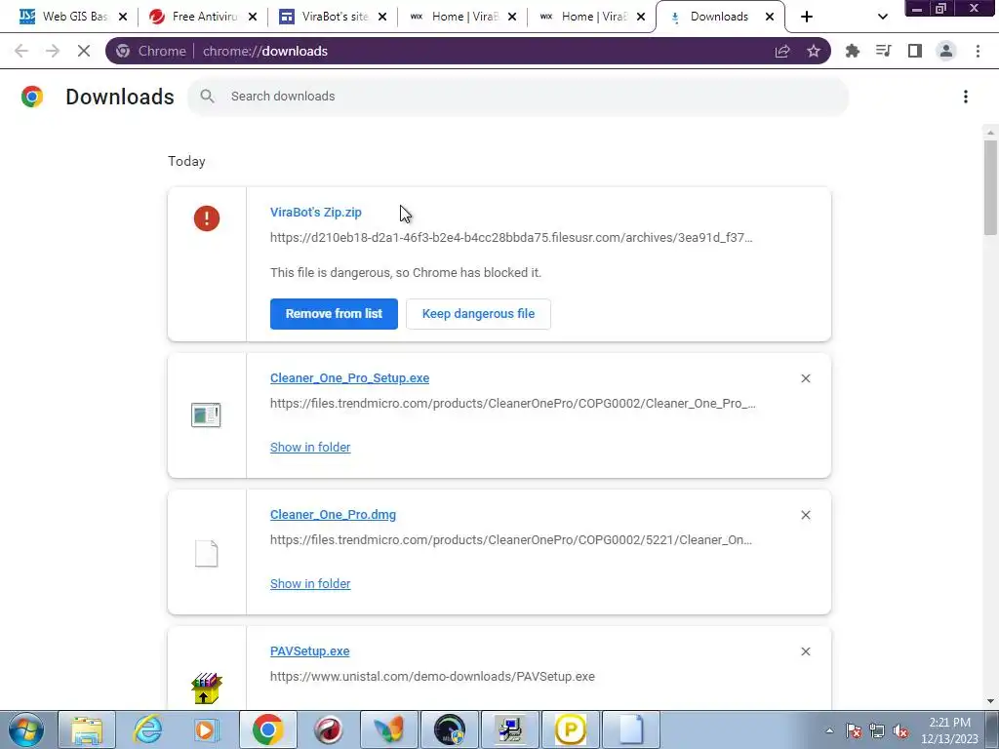Open the Extensions puzzle icon
Viewport: 999px width, 749px height.
(x=852, y=51)
